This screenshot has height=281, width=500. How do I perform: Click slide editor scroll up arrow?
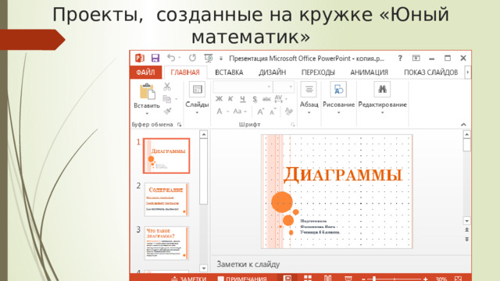point(467,134)
